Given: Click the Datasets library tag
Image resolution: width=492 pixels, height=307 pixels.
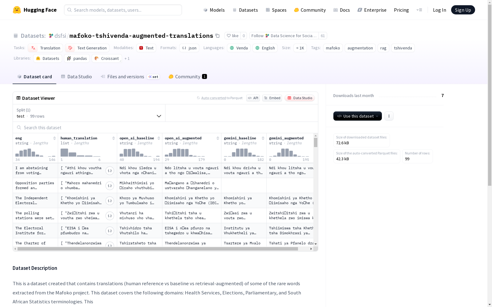Looking at the screenshot, I should (x=48, y=58).
